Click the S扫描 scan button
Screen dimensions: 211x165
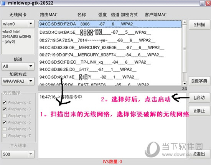199,25
